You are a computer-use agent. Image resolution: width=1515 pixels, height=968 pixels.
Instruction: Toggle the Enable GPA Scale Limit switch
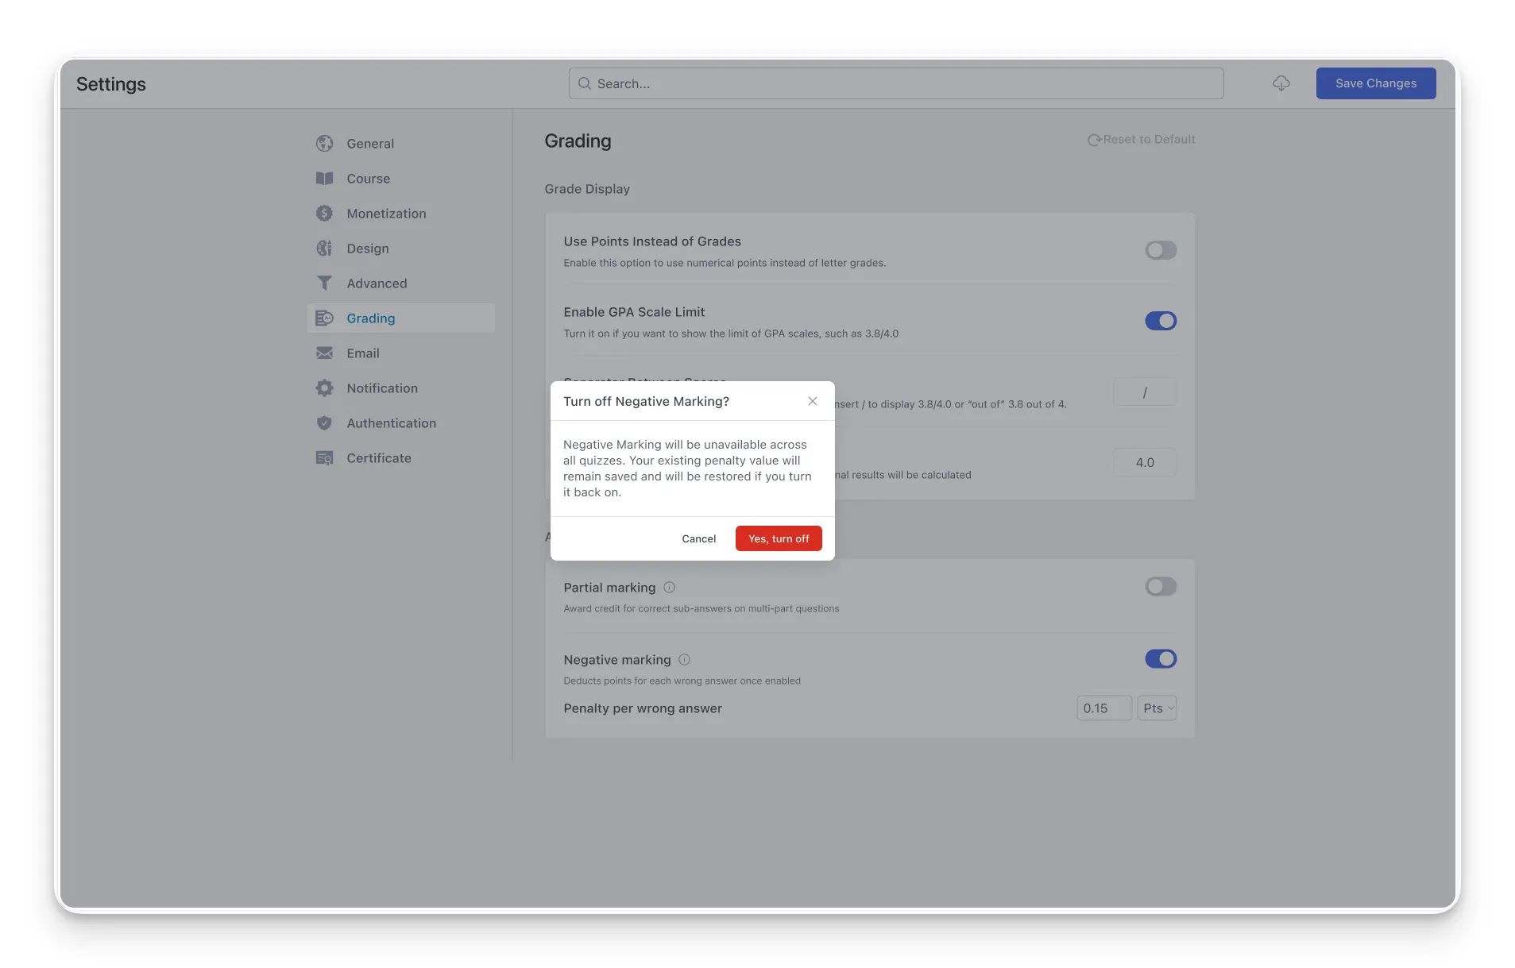1161,321
